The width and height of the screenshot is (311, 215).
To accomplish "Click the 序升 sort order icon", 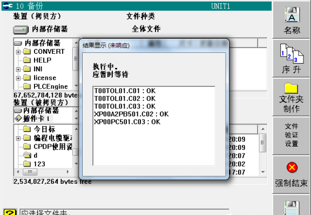I will pyautogui.click(x=292, y=59).
